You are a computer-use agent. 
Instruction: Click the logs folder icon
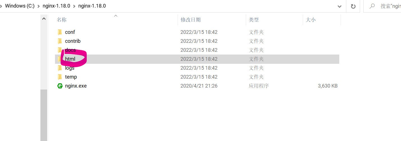pyautogui.click(x=59, y=68)
